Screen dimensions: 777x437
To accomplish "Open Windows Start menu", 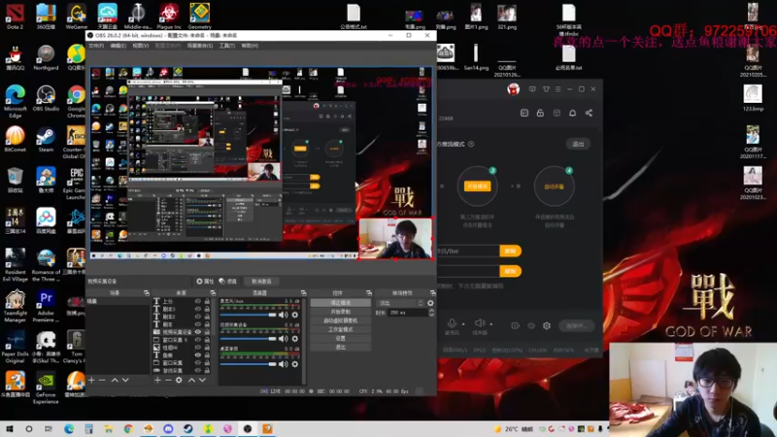I will click(10, 428).
